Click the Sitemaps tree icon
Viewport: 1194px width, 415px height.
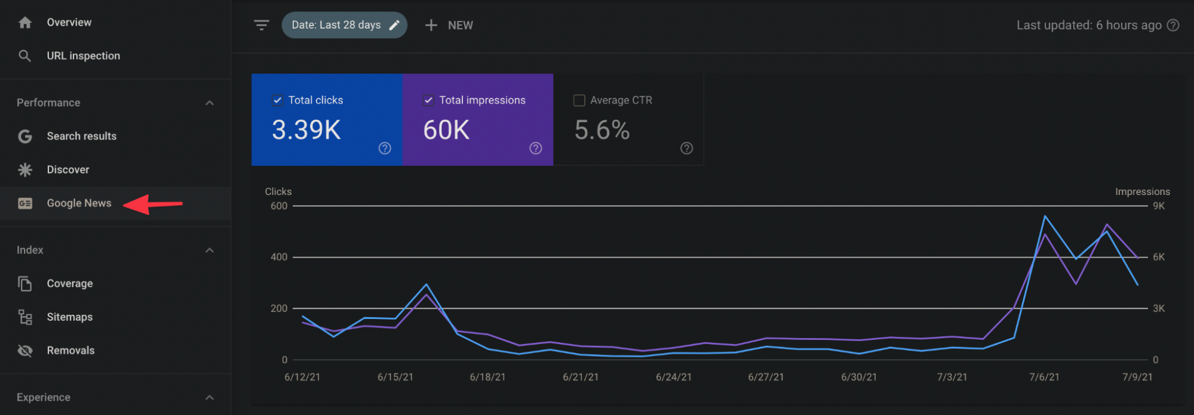click(x=25, y=317)
